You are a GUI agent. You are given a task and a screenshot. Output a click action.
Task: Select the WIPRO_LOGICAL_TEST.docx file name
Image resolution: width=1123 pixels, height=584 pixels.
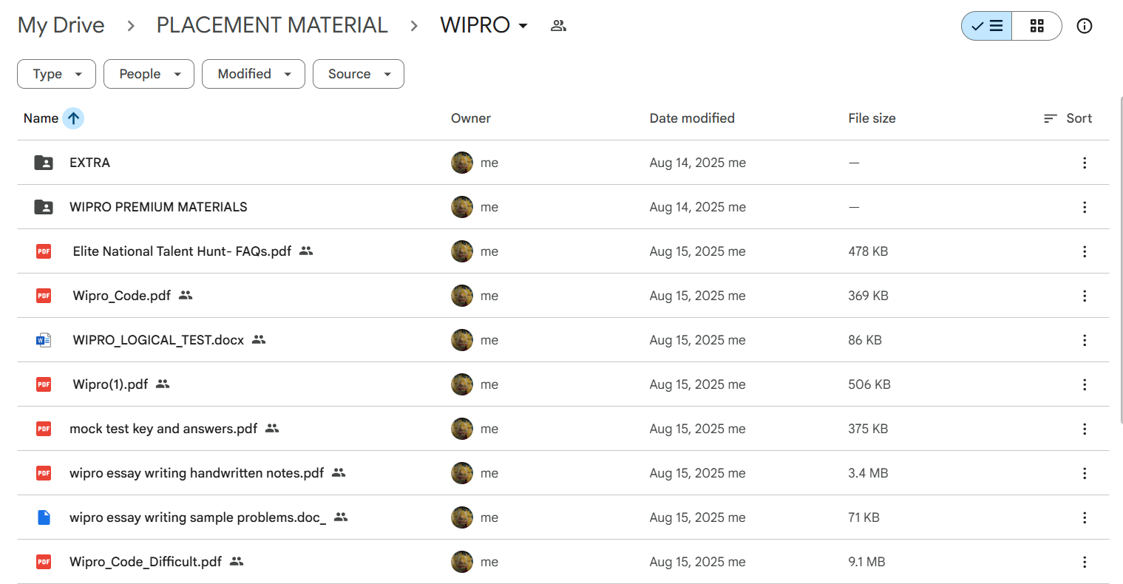[158, 340]
